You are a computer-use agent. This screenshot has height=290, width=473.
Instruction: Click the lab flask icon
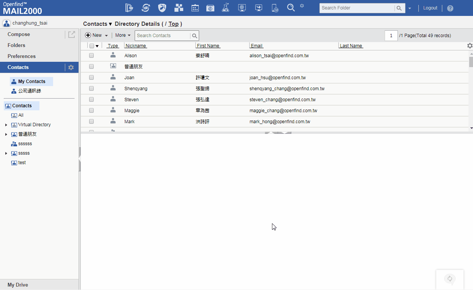(226, 8)
